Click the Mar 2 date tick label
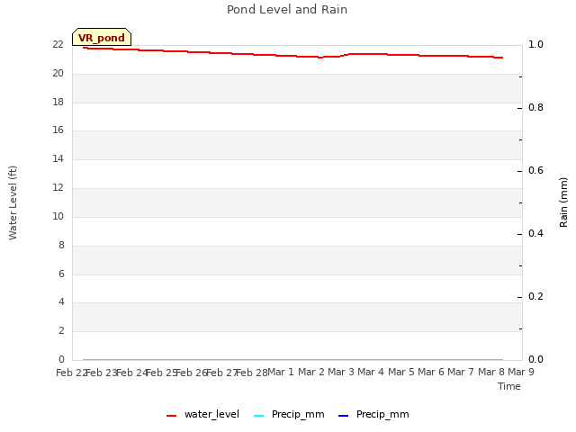 pos(311,372)
